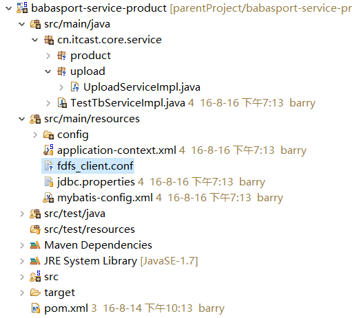Select the src/test/resources folder
Viewport: 352px width, 318px height.
click(90, 229)
